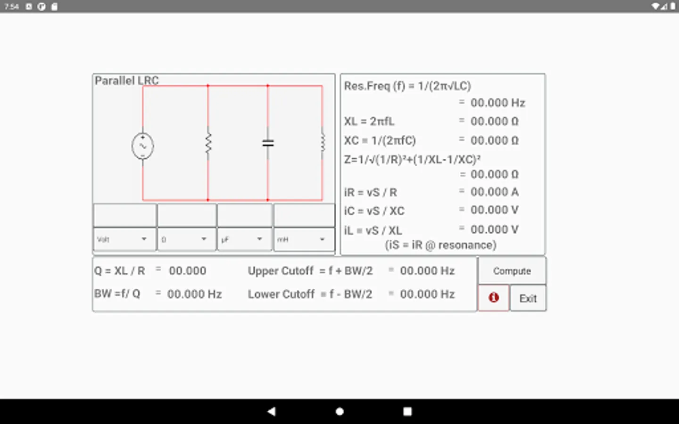Tap the Android home navigation button
The image size is (679, 424).
point(339,411)
